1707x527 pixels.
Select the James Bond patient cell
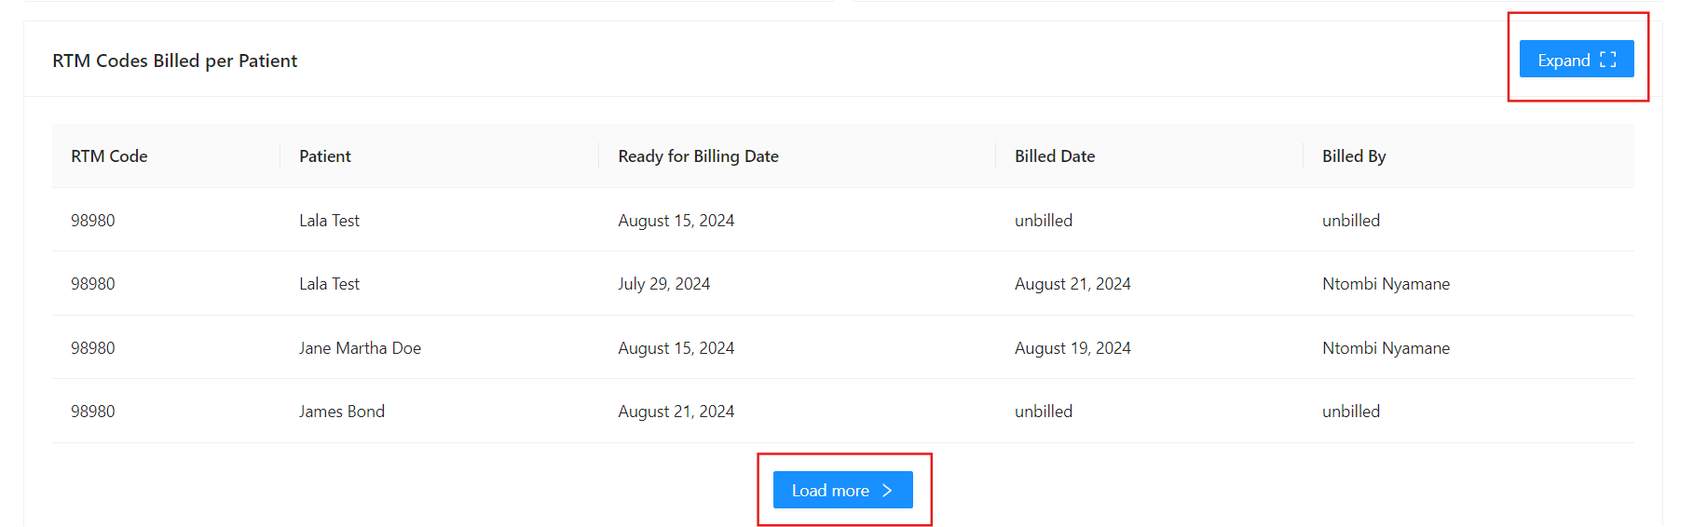coord(341,412)
